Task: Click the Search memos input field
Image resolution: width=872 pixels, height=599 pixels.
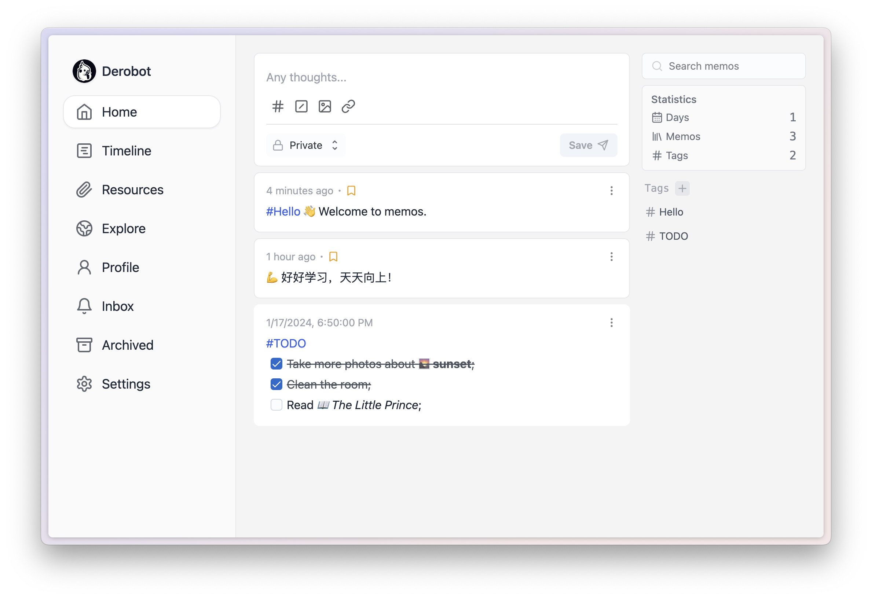Action: pyautogui.click(x=723, y=66)
